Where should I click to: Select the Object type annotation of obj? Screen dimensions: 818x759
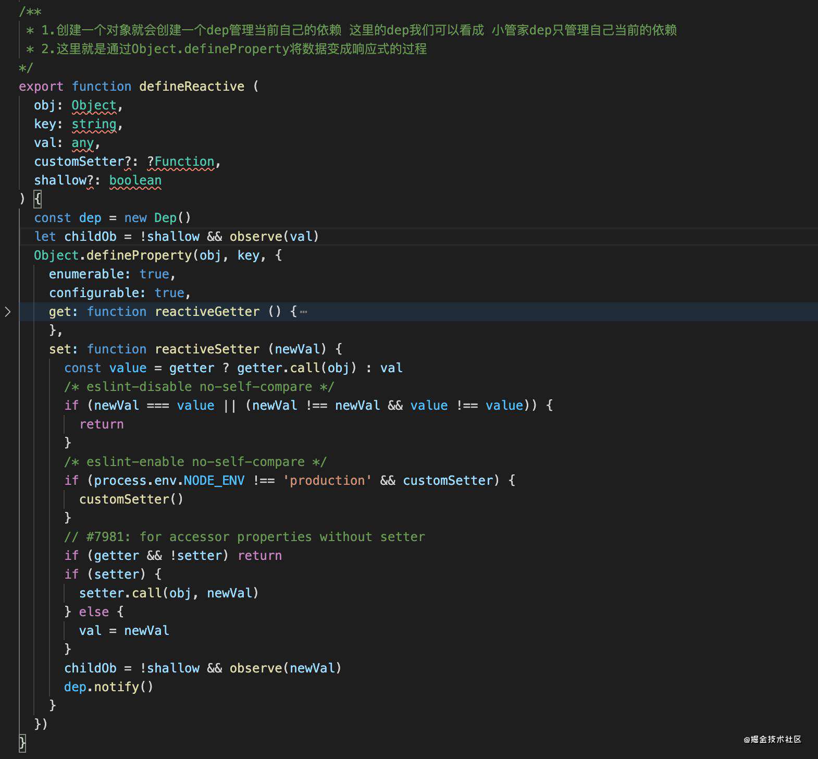[x=94, y=105]
